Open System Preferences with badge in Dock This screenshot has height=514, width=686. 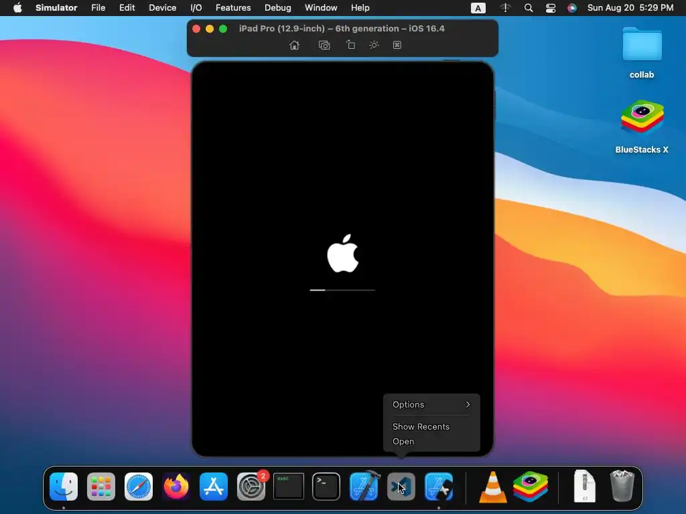(x=251, y=487)
